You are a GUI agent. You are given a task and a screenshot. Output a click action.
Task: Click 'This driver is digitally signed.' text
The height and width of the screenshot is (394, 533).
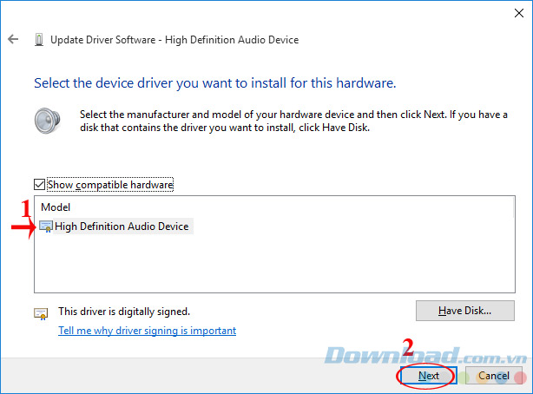coord(124,312)
